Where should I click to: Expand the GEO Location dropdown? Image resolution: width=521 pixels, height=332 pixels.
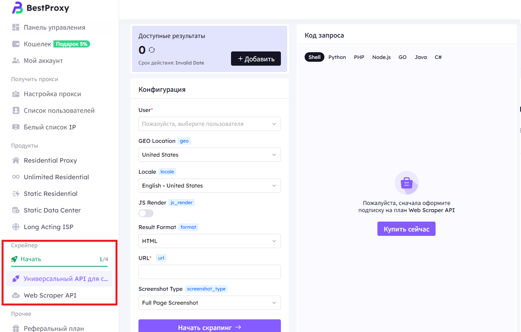[209, 155]
